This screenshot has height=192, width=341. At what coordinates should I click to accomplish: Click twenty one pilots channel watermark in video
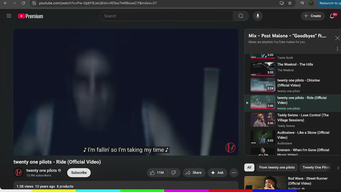230,147
